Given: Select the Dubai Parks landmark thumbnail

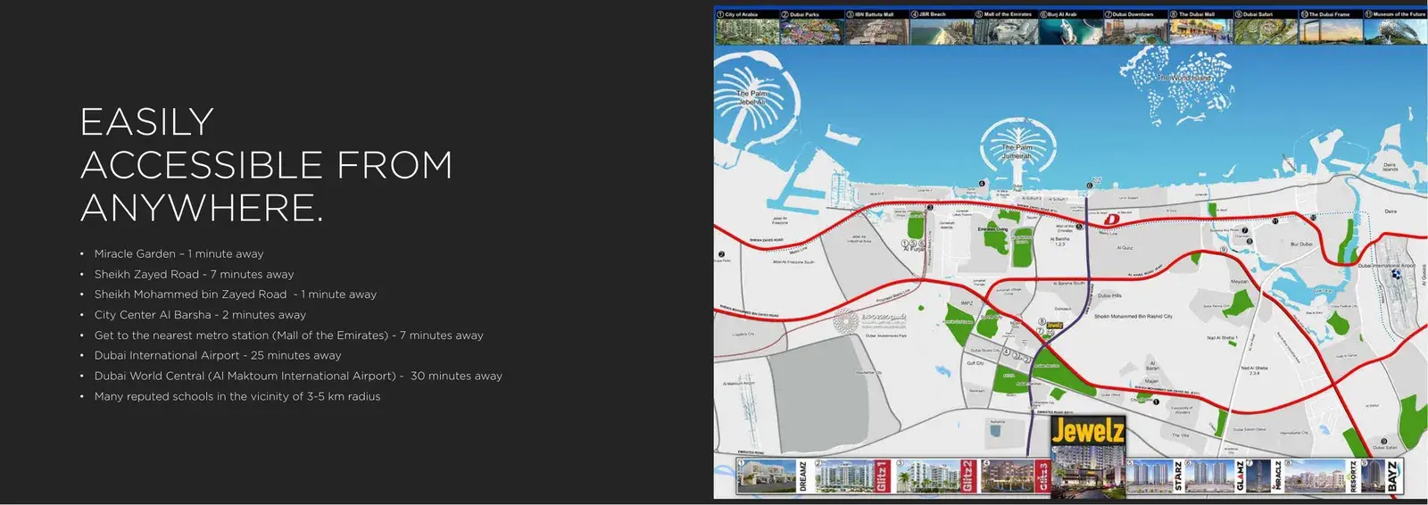Looking at the screenshot, I should [x=812, y=28].
